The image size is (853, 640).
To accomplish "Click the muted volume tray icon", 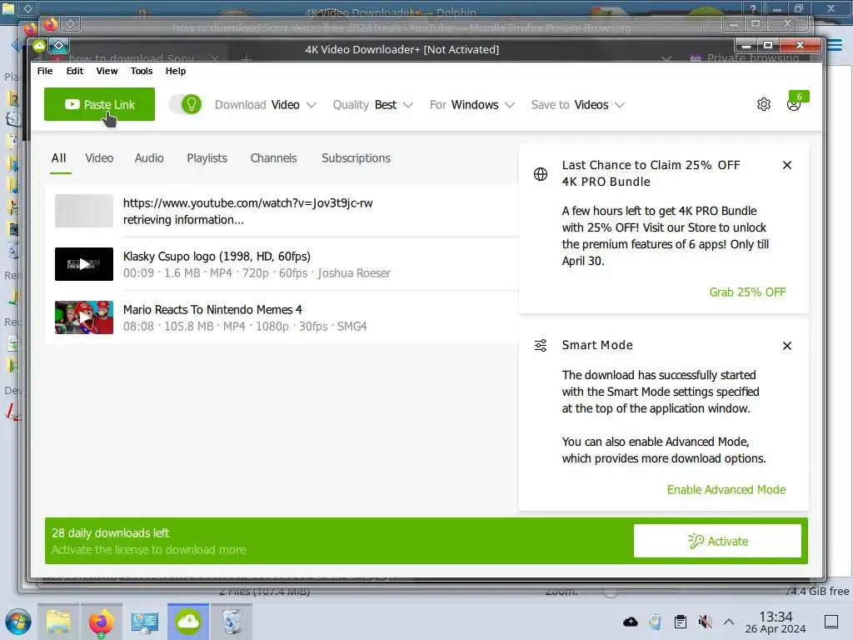I will (705, 622).
